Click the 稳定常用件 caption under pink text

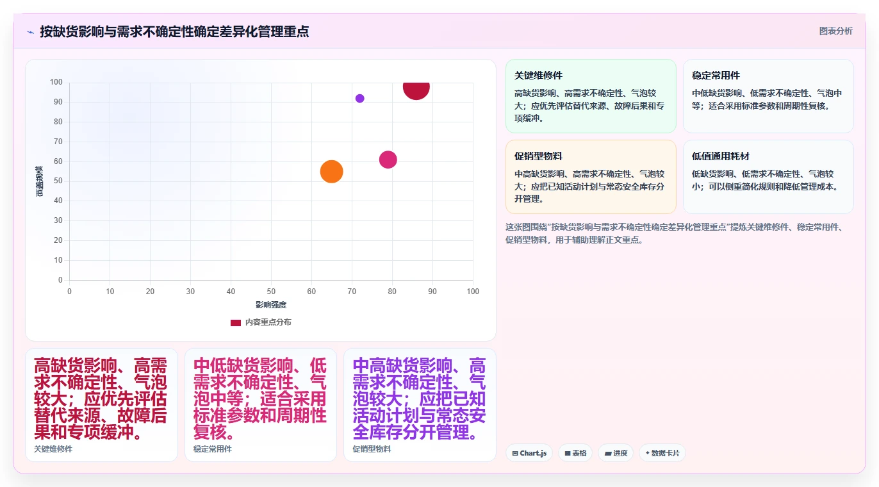pos(213,449)
